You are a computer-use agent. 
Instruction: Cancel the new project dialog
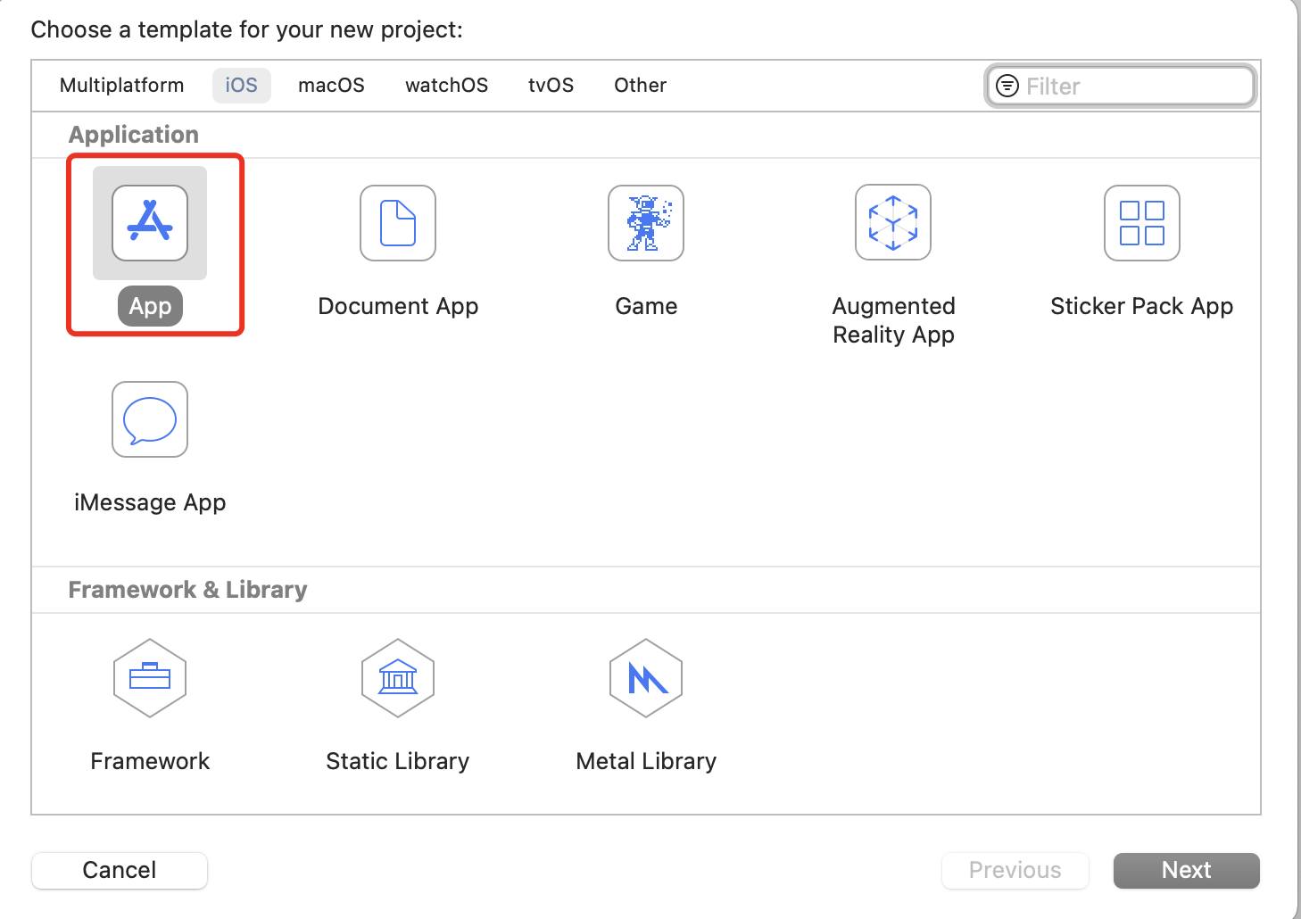(120, 870)
